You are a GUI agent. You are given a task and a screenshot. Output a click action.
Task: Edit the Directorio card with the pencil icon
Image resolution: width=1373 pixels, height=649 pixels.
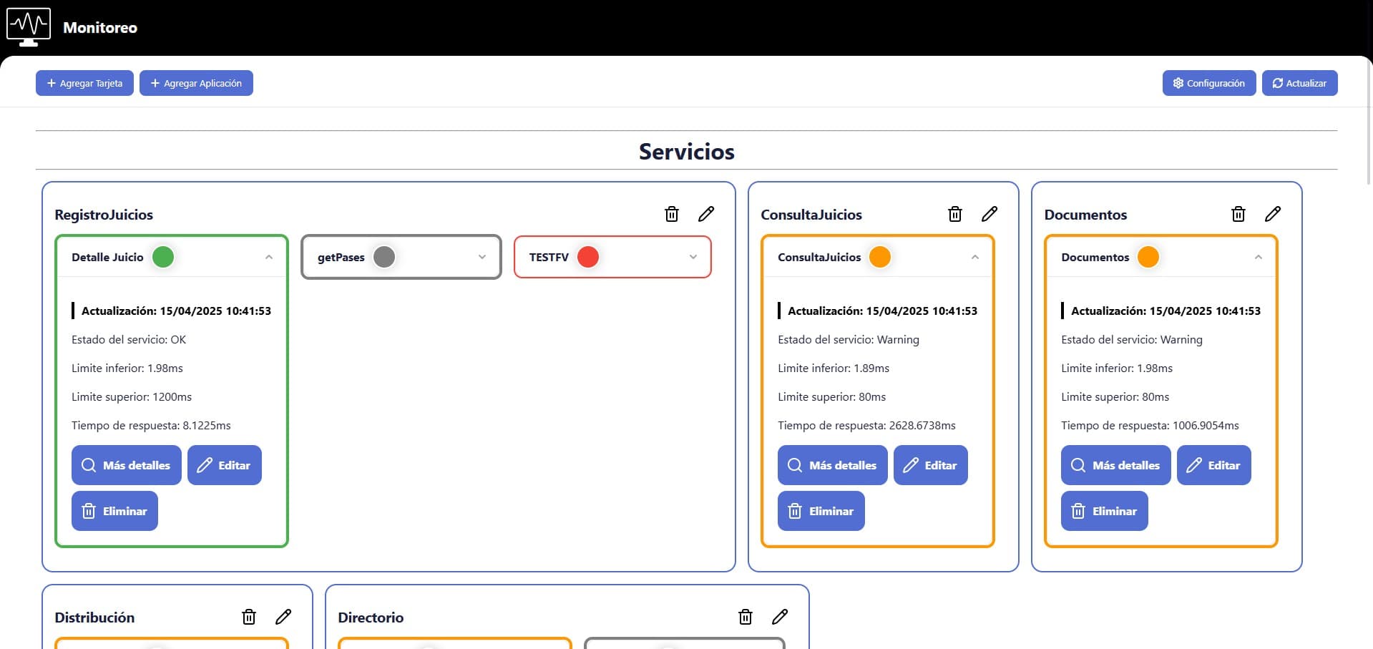(780, 616)
